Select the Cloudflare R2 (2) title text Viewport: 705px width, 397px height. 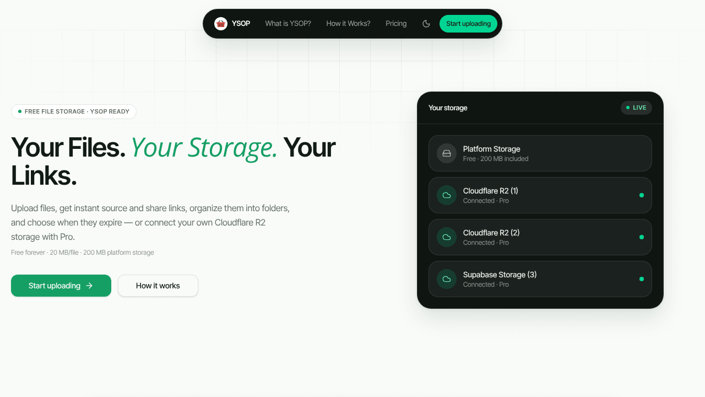pyautogui.click(x=491, y=233)
